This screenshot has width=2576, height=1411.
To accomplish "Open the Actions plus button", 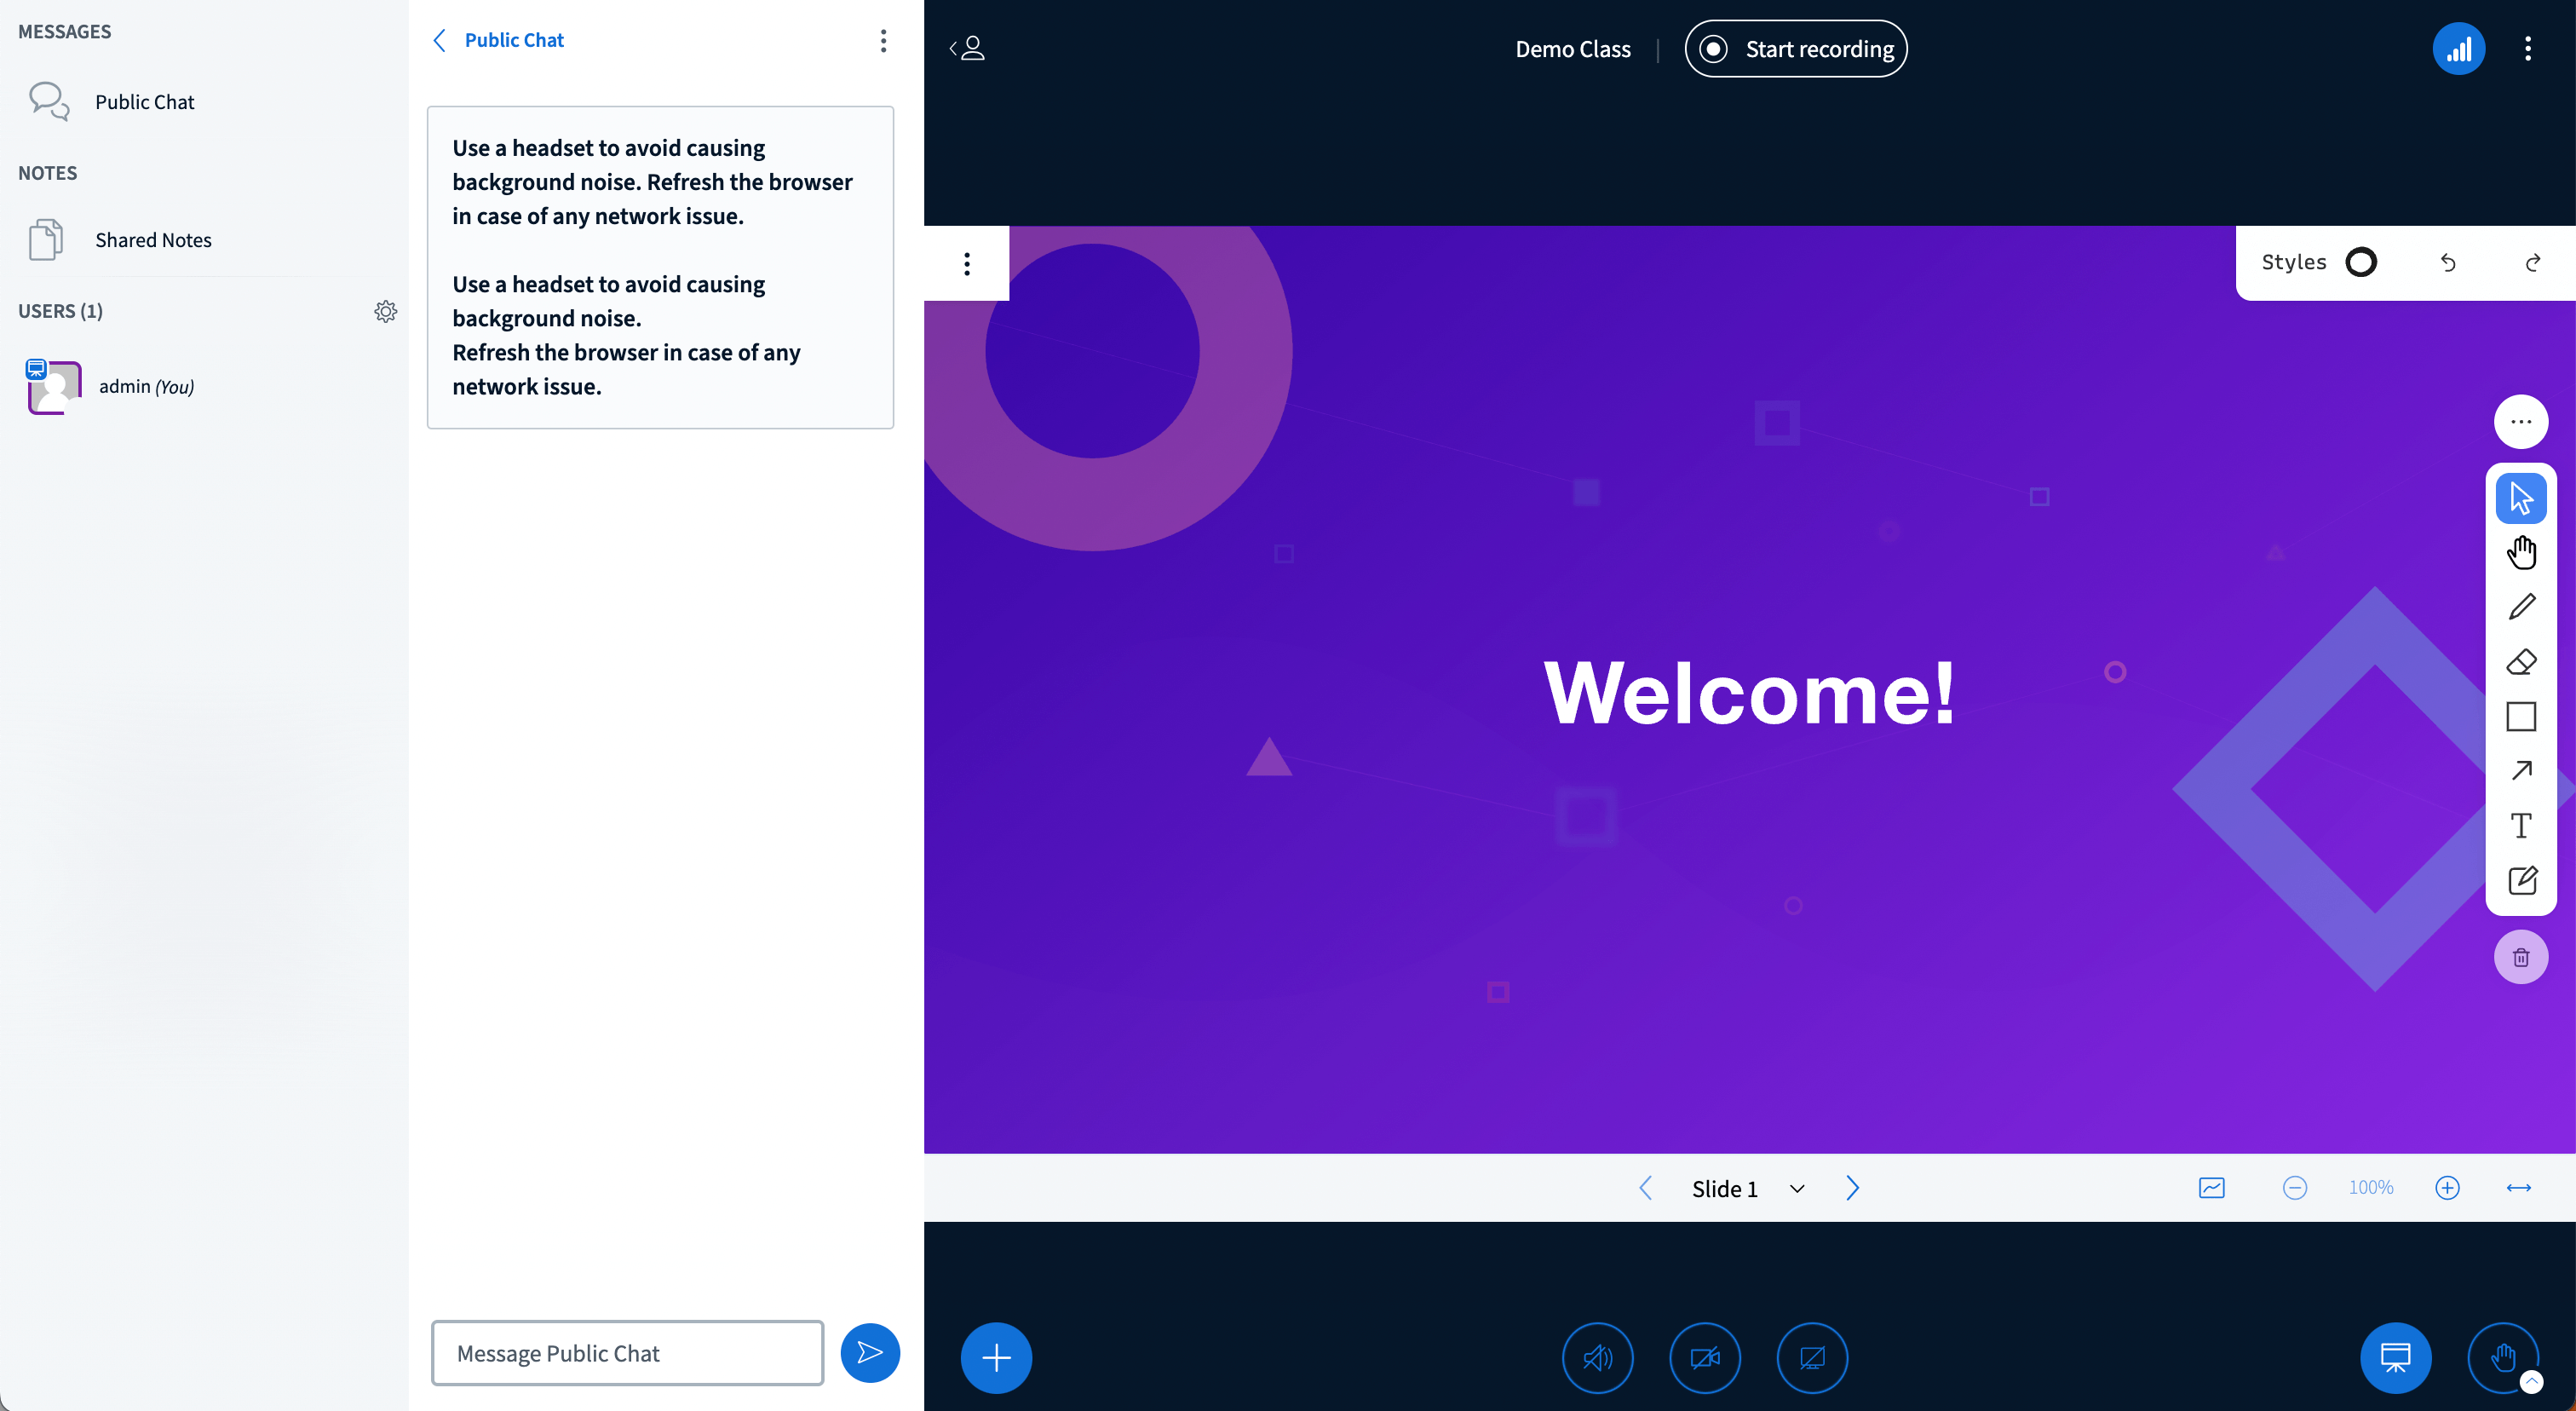I will coord(996,1357).
